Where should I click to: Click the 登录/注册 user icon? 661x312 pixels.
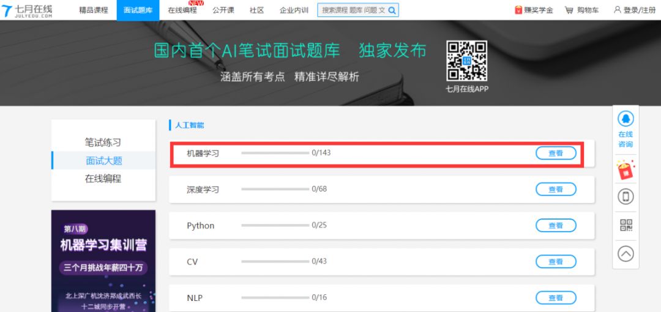[618, 10]
